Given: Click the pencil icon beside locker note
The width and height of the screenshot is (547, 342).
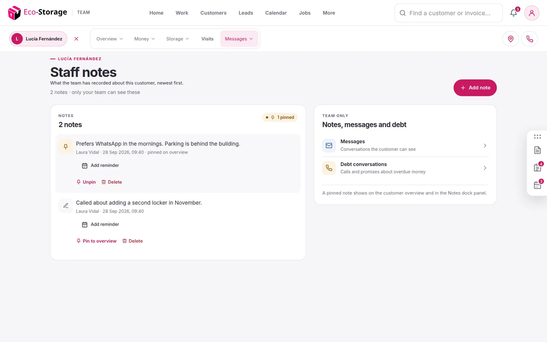Looking at the screenshot, I should (66, 206).
